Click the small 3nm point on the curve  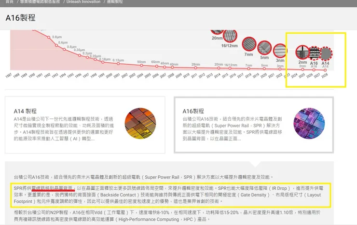tap(280, 69)
